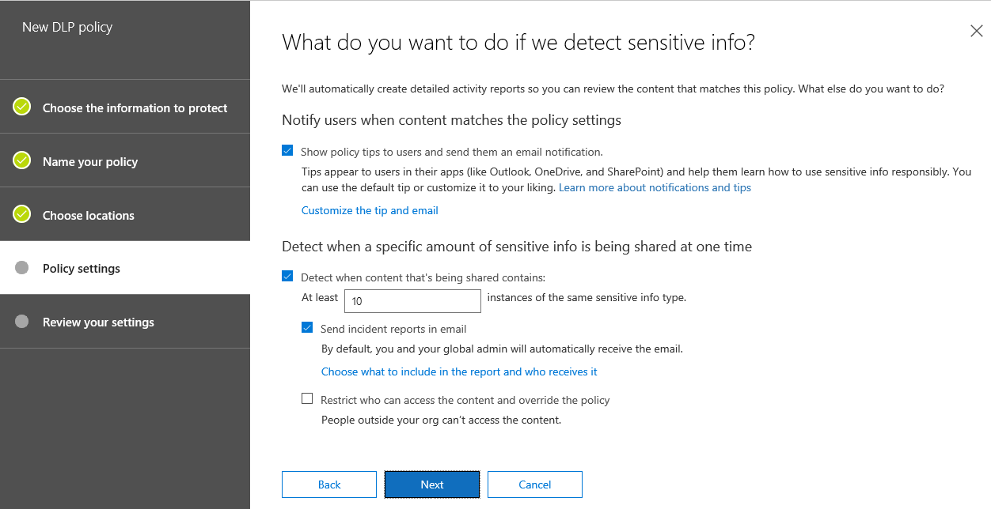Click the Cancel button
991x509 pixels.
534,484
